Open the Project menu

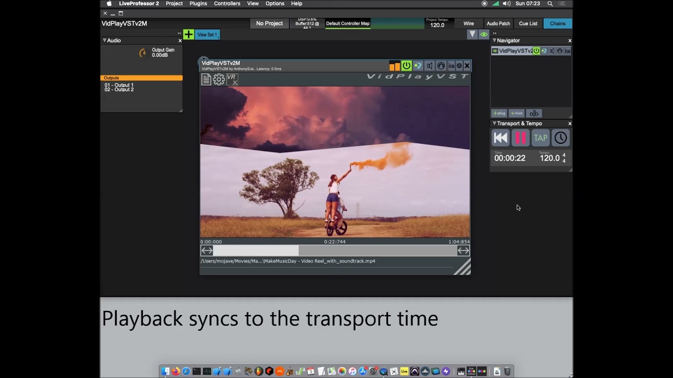tap(174, 4)
